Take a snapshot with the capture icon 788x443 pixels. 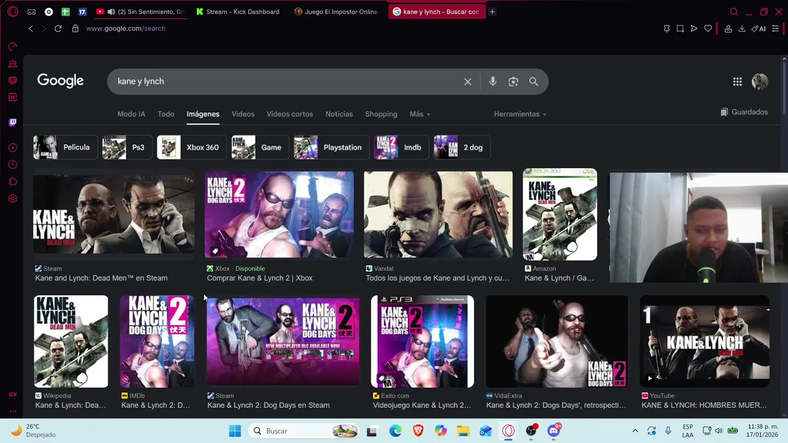[x=680, y=28]
